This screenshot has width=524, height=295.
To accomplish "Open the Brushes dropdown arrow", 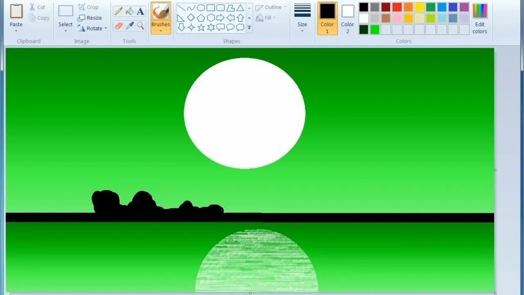I will coord(160,31).
